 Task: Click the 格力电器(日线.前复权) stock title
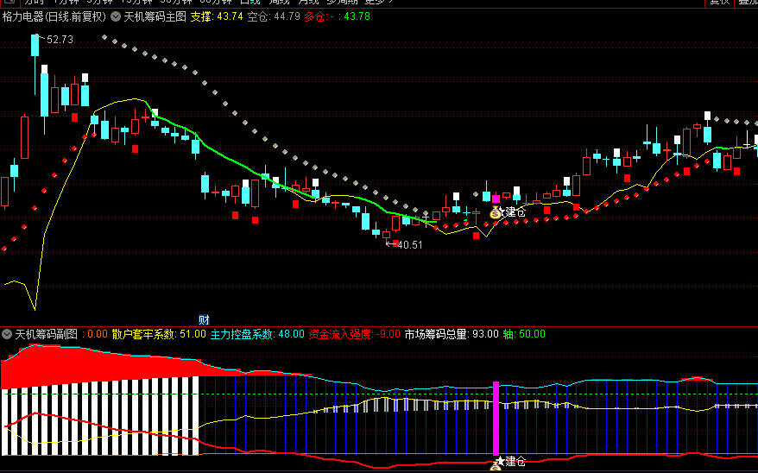54,16
